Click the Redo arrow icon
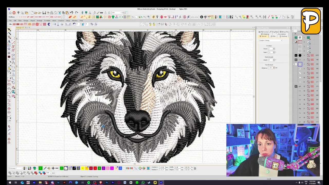The height and width of the screenshot is (185, 329). pyautogui.click(x=77, y=13)
